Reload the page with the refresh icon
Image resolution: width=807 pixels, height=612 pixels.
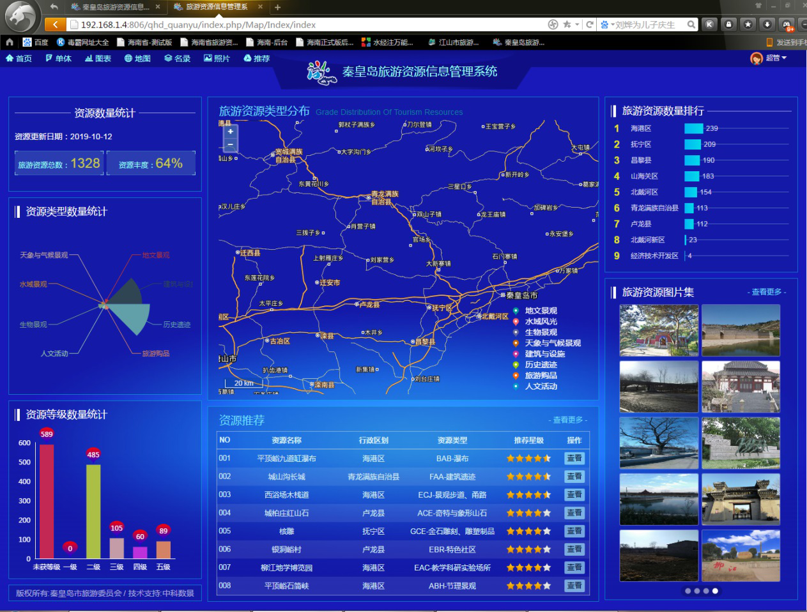589,24
